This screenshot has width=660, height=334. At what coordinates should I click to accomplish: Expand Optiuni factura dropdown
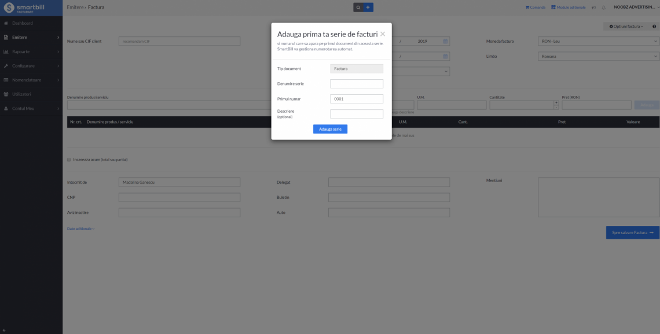pyautogui.click(x=626, y=27)
